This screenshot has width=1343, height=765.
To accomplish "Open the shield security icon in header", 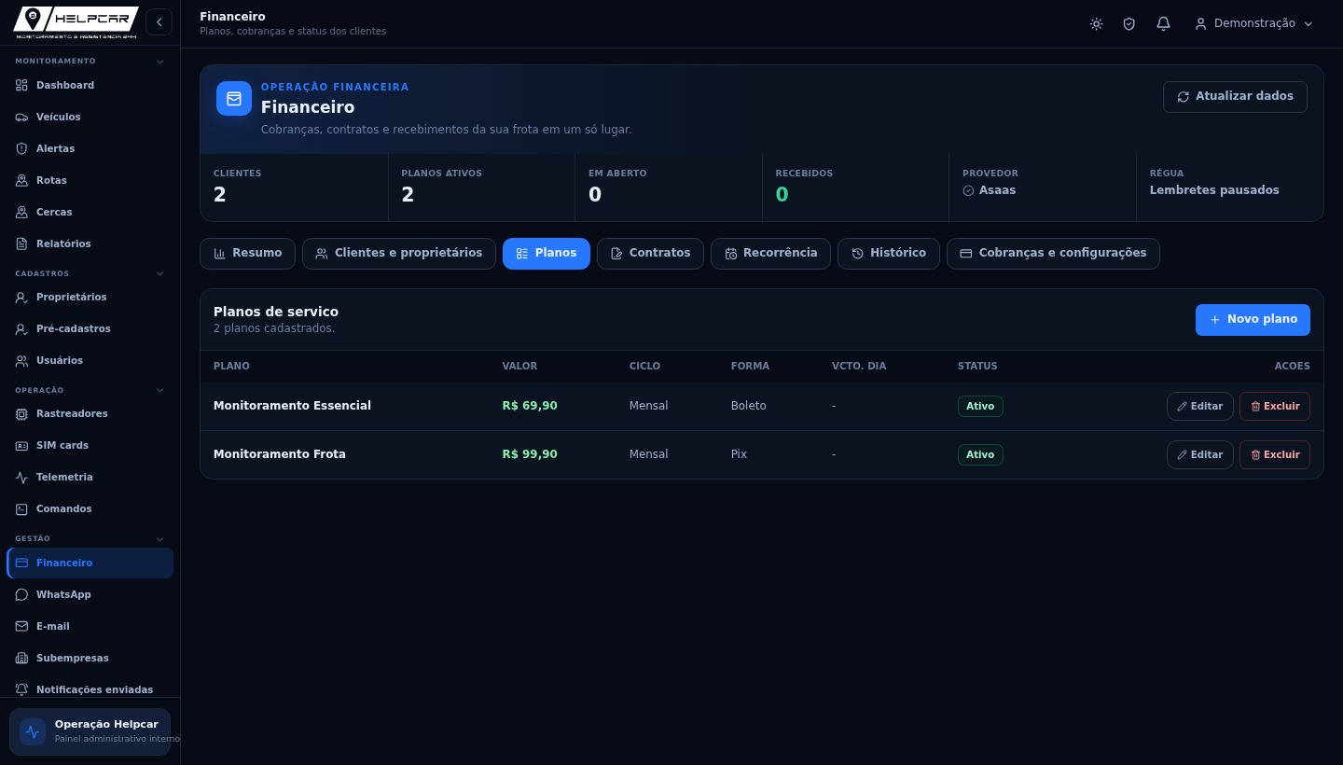I will tap(1129, 23).
